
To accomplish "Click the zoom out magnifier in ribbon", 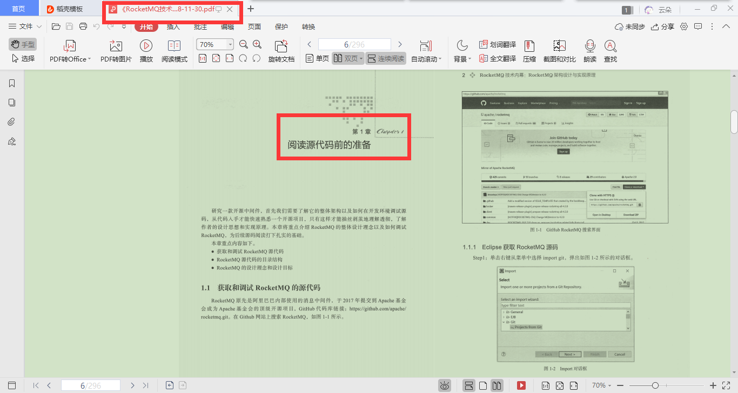I will [x=244, y=45].
